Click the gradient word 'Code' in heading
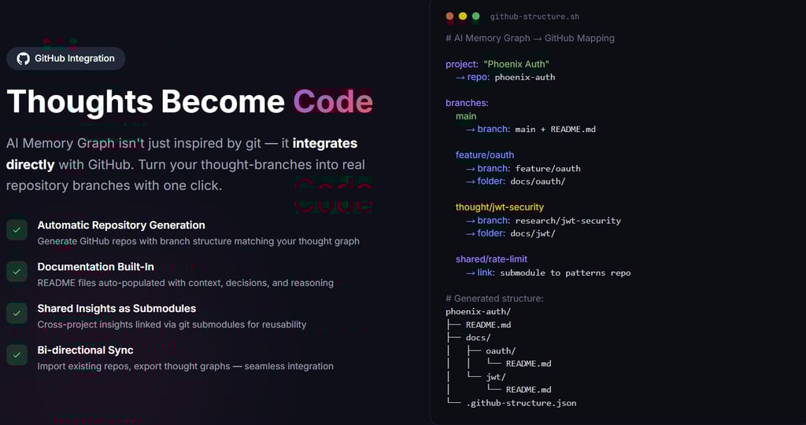The width and height of the screenshot is (806, 425). coord(333,101)
